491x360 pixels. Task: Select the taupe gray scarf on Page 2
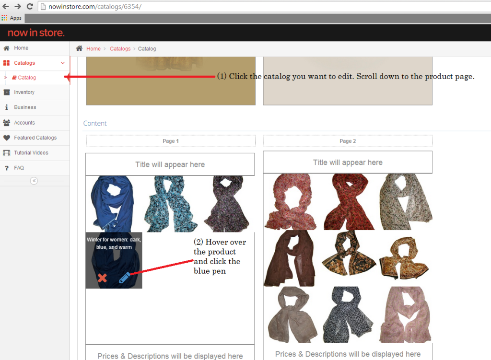pos(292,314)
